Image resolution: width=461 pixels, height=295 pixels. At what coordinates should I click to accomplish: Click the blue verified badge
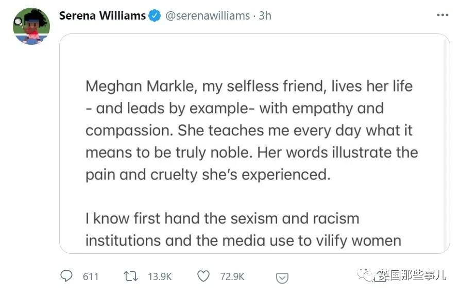point(155,15)
